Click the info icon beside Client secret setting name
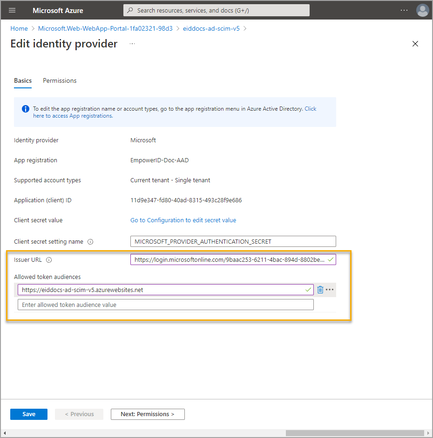This screenshot has height=438, width=433. [x=90, y=242]
